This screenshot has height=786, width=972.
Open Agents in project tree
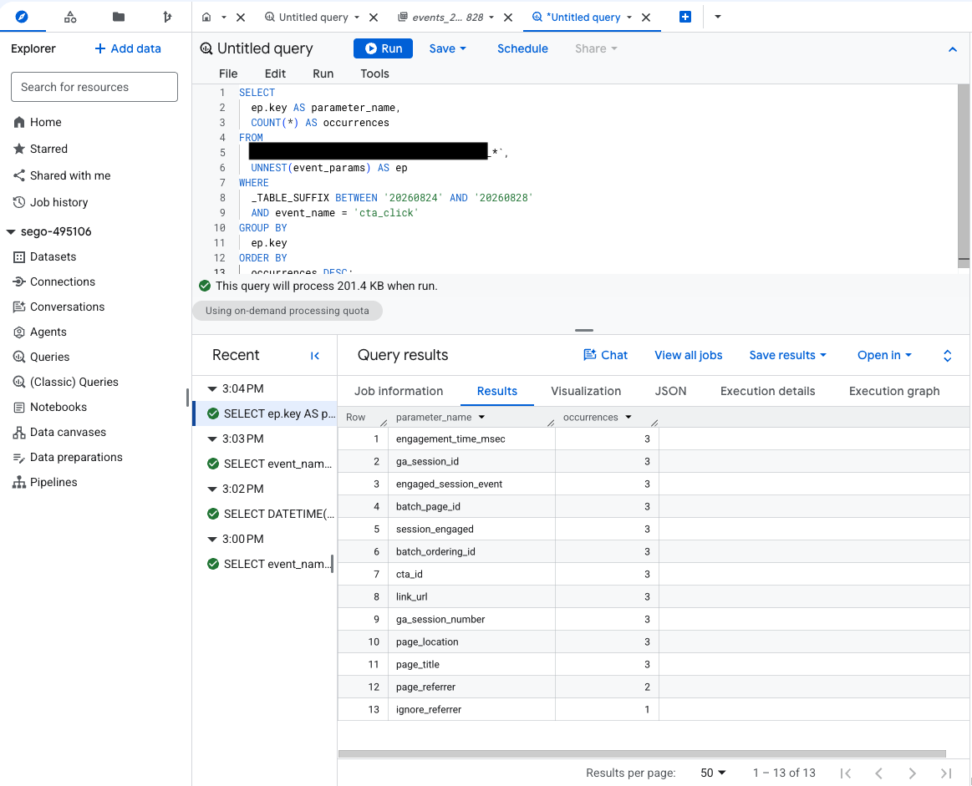[39, 332]
